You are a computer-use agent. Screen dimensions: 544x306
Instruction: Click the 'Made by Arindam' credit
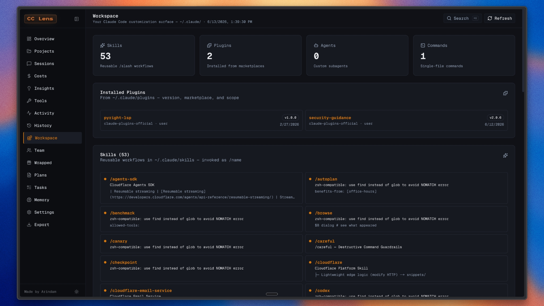tap(40, 292)
